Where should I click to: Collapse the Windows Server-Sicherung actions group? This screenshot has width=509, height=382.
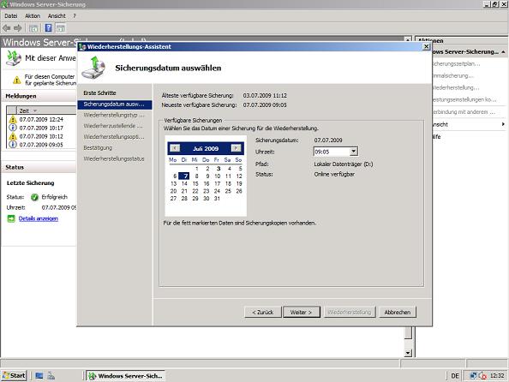click(x=503, y=52)
